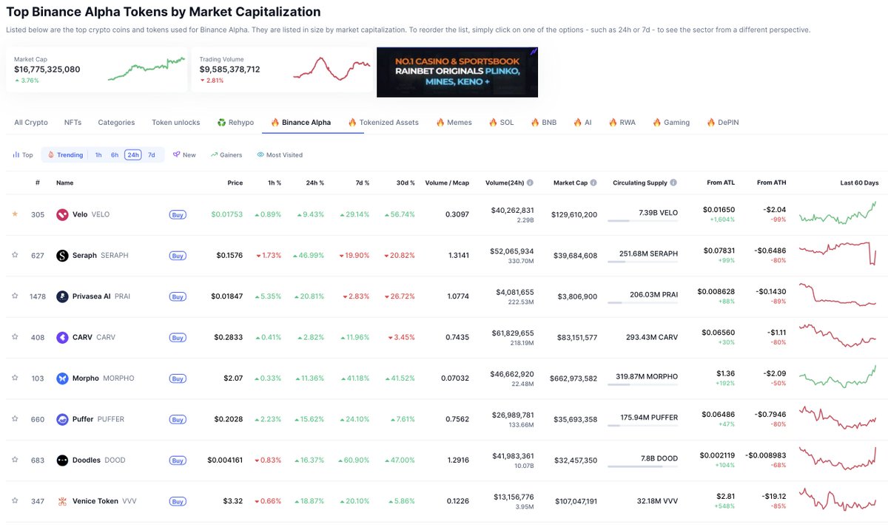Click the Tokenized Assets flame icon
Screen dimensions: 888x527
(352, 123)
